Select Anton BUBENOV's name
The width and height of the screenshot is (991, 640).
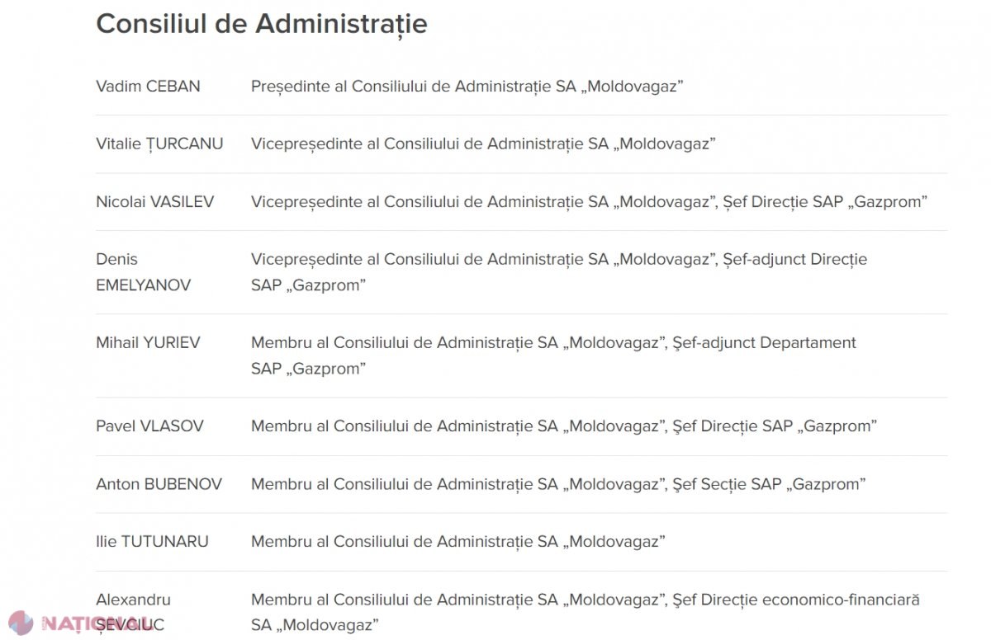click(x=159, y=484)
